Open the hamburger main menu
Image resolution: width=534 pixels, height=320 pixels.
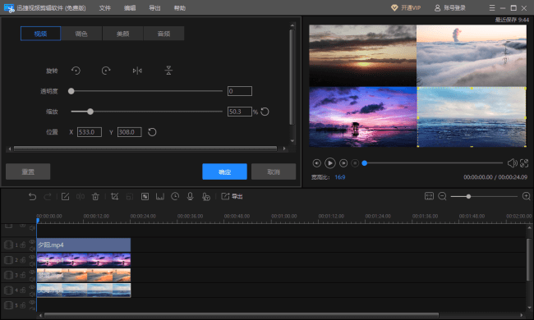click(492, 8)
